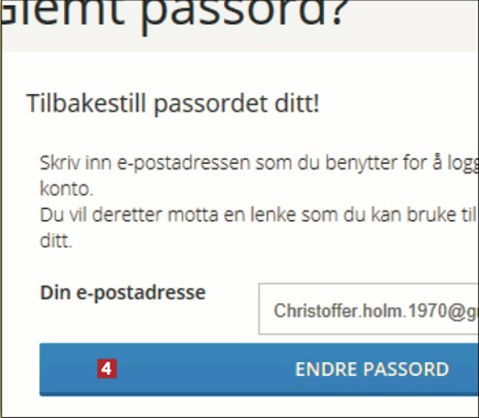The height and width of the screenshot is (418, 479).
Task: Click the red number 4 badge
Action: (107, 369)
